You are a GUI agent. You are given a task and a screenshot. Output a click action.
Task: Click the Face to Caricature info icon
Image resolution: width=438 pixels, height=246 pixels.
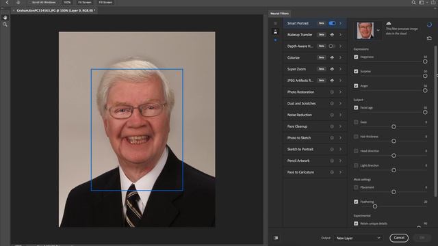click(x=332, y=172)
